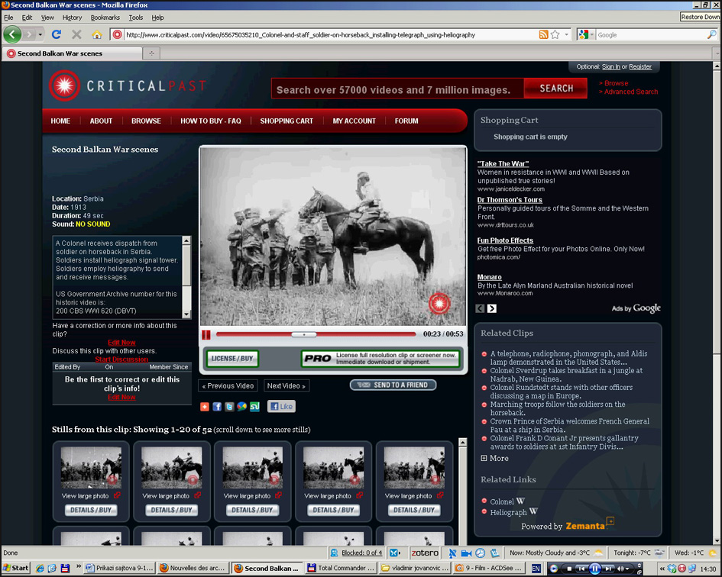Share clip via StumbleUpon icon
Viewport: 722px width, 577px height.
click(x=254, y=407)
